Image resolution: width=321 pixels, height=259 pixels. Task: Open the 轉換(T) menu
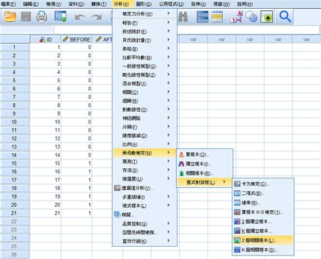99,4
